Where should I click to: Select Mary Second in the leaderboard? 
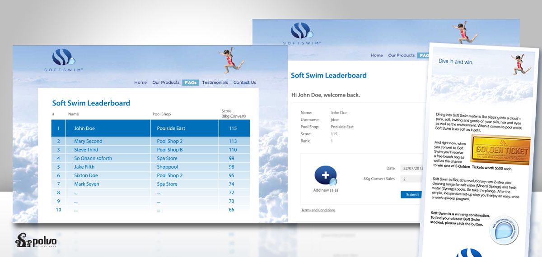pyautogui.click(x=88, y=141)
